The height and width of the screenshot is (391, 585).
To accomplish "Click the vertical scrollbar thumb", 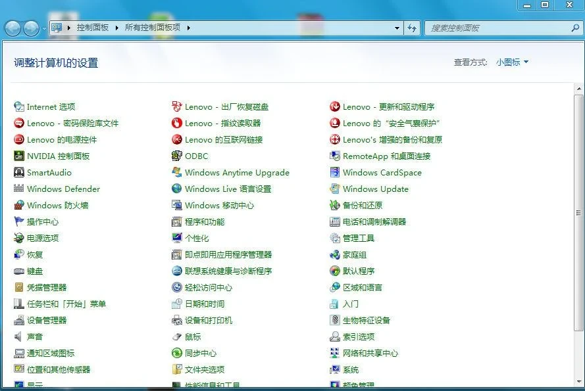I will 578,213.
